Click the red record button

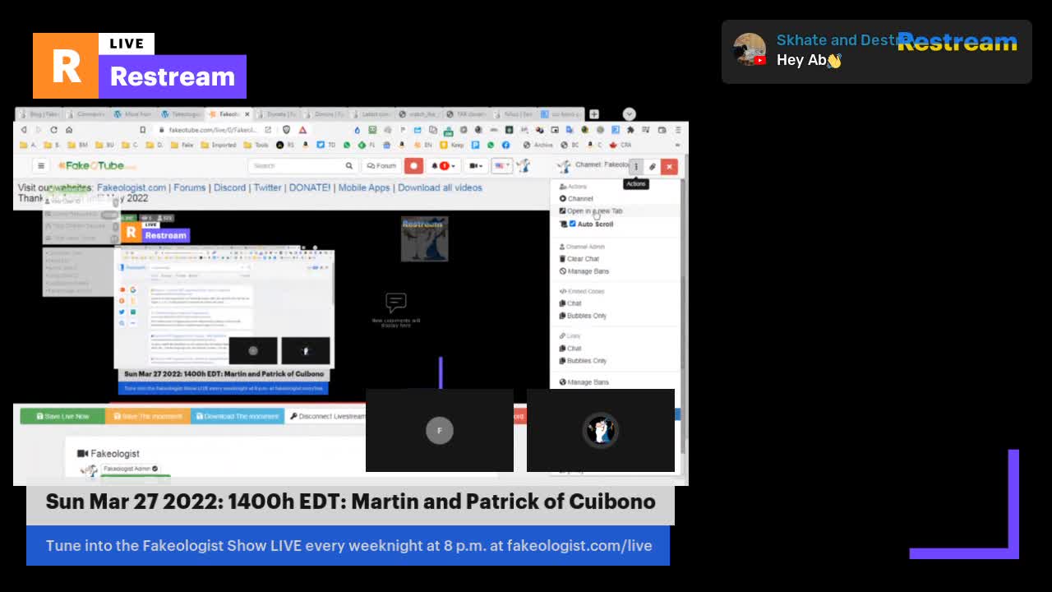413,166
